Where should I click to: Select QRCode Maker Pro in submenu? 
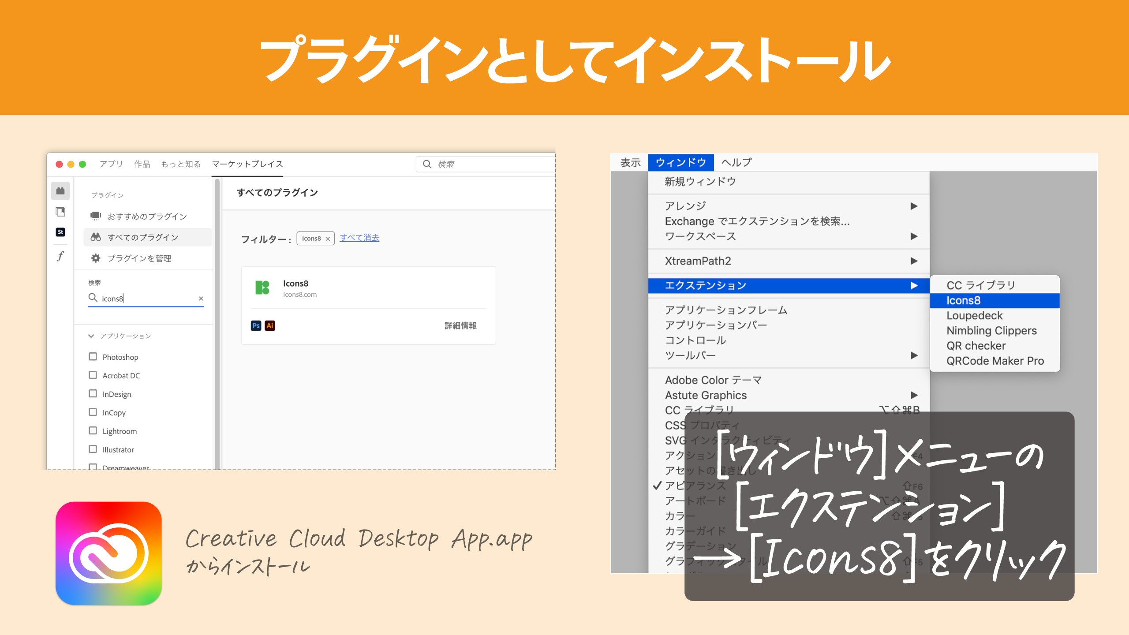(995, 361)
